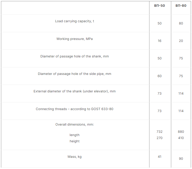
Task: Select load capacity value 80 for ВП-80
Action: click(181, 23)
